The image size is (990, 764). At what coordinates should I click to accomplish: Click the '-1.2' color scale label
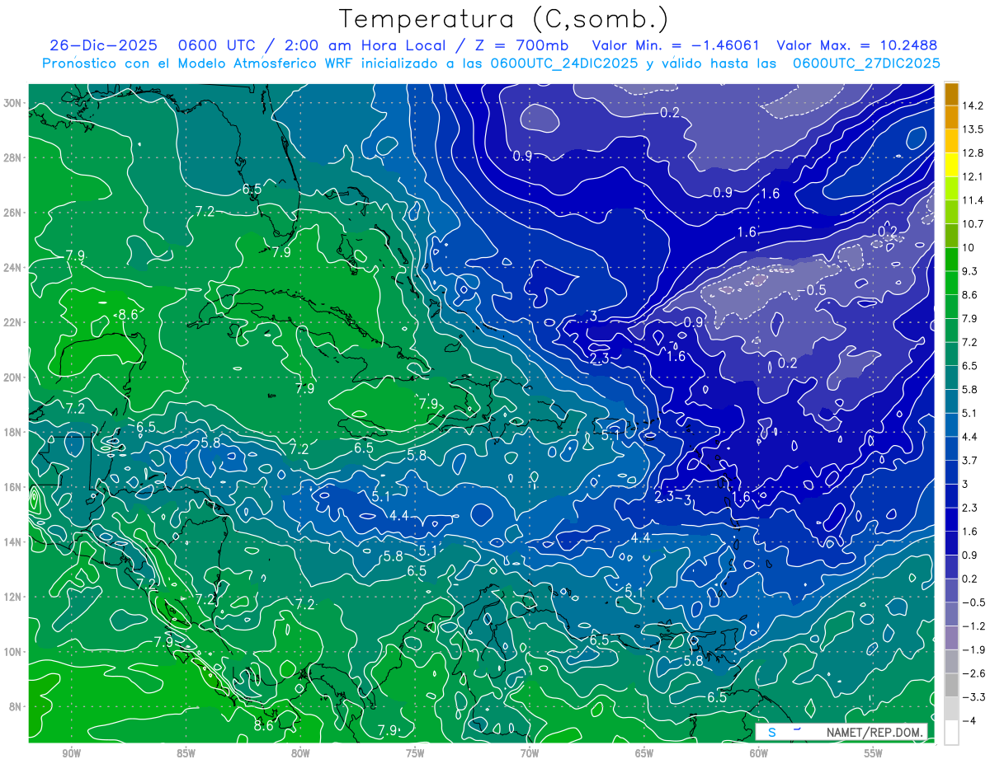973,626
